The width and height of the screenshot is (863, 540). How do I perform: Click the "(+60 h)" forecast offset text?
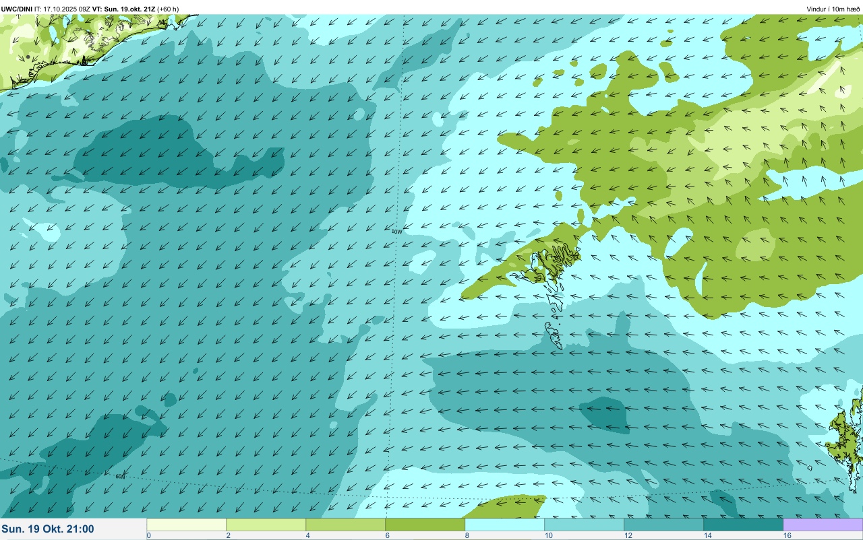168,9
